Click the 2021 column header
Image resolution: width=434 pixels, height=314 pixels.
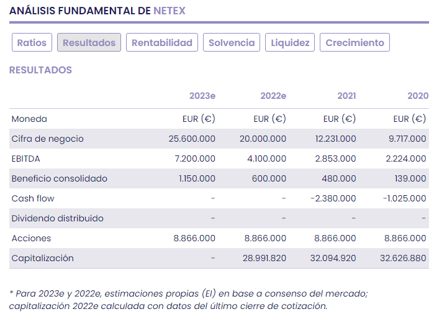pyautogui.click(x=346, y=96)
